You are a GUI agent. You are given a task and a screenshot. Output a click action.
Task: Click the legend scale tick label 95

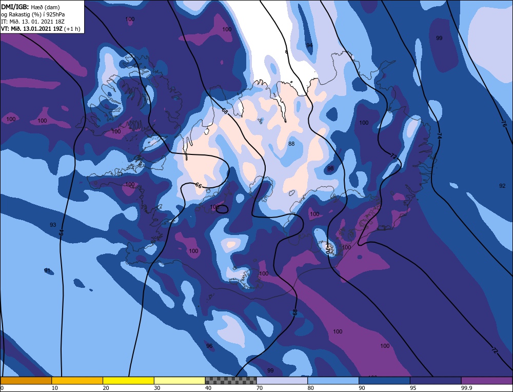click(413, 388)
